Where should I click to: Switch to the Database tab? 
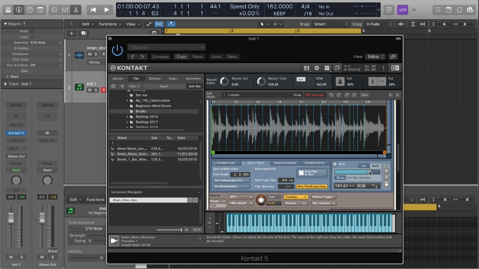click(155, 79)
